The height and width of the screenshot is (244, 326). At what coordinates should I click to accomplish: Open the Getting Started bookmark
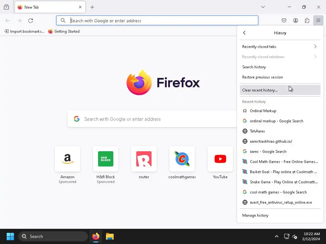pos(64,31)
